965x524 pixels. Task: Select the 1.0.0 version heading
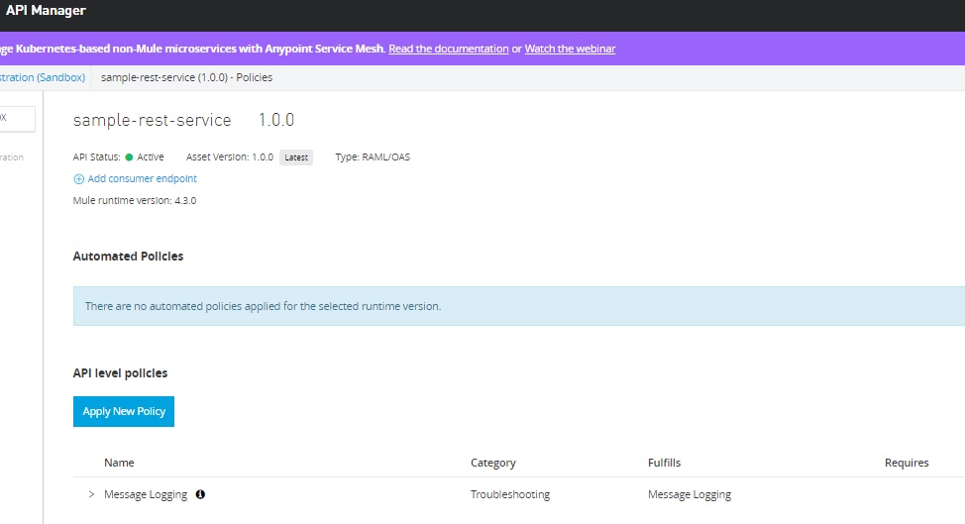tap(276, 120)
